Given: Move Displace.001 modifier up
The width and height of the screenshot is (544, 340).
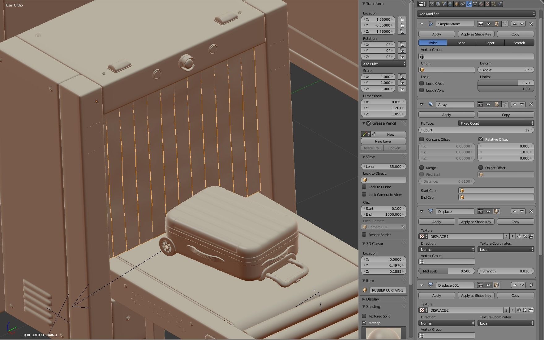Looking at the screenshot, I should point(515,285).
